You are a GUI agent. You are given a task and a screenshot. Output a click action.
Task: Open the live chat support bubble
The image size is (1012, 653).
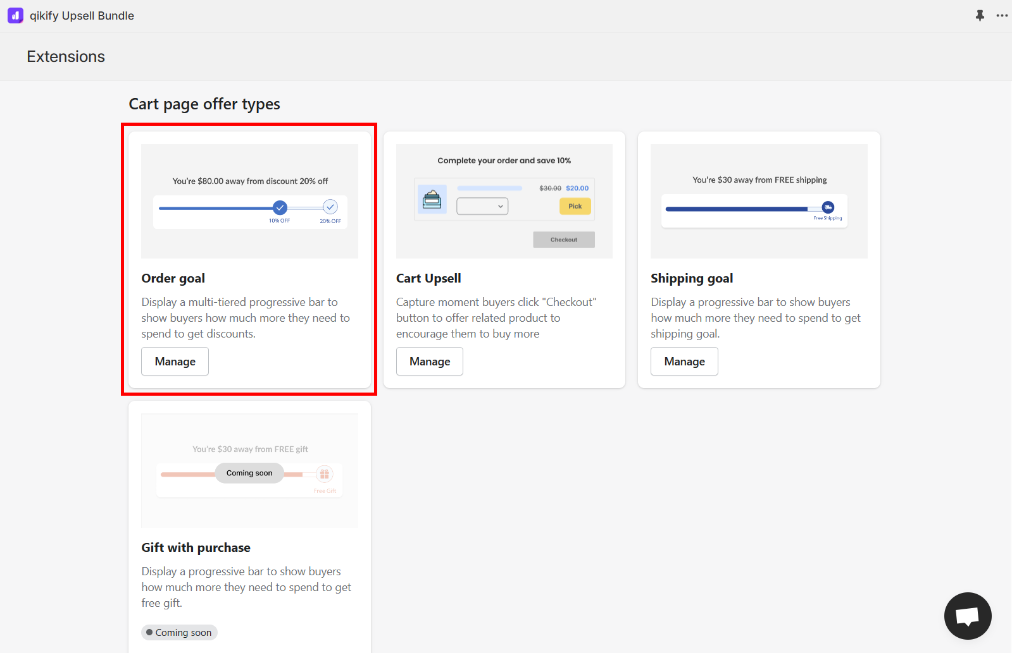coord(968,616)
